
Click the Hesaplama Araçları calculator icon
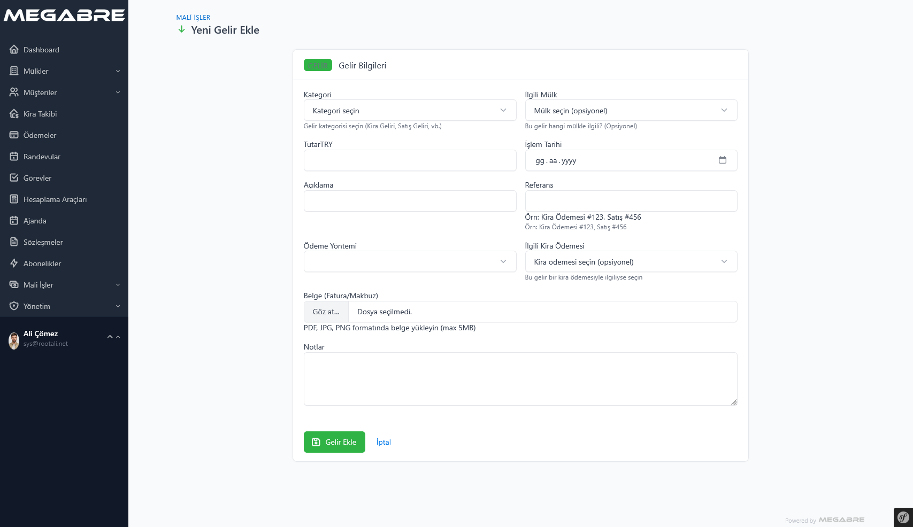click(14, 199)
